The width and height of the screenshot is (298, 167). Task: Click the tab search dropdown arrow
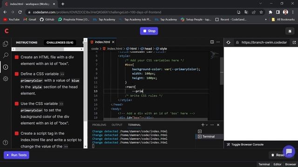(261, 3)
